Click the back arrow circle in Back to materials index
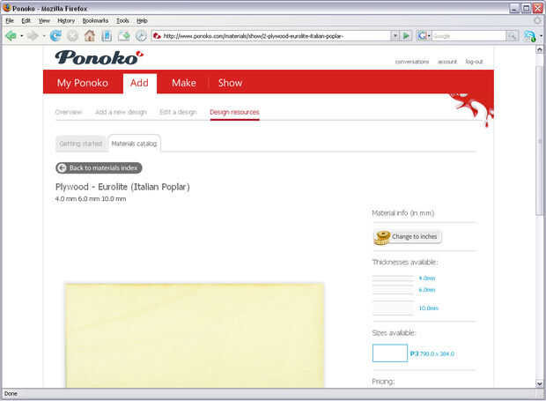Screen dimensions: 546x401 pyautogui.click(x=62, y=168)
